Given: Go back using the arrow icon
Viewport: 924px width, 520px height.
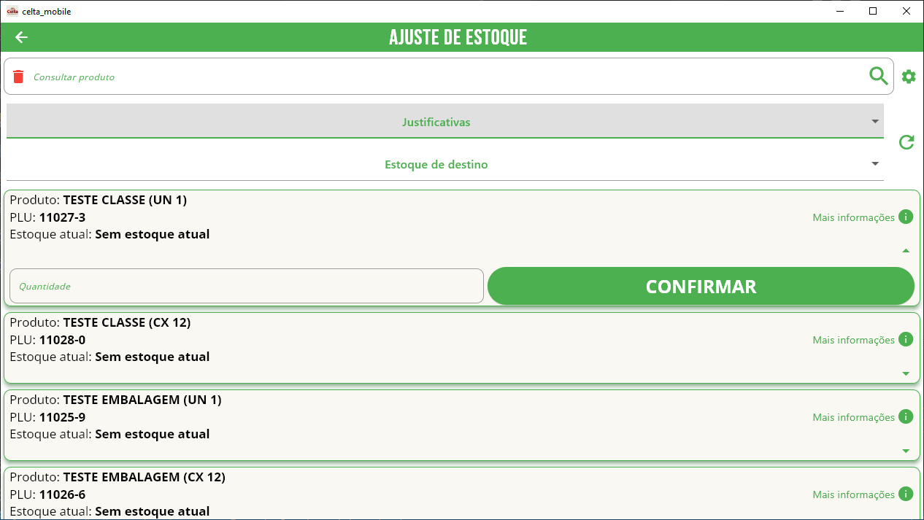Looking at the screenshot, I should click(x=21, y=37).
